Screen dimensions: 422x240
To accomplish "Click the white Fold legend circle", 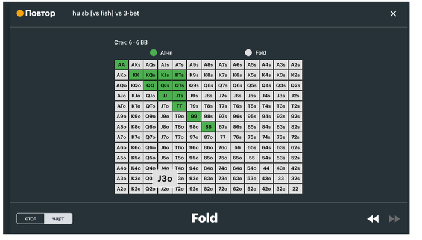I will (x=248, y=52).
